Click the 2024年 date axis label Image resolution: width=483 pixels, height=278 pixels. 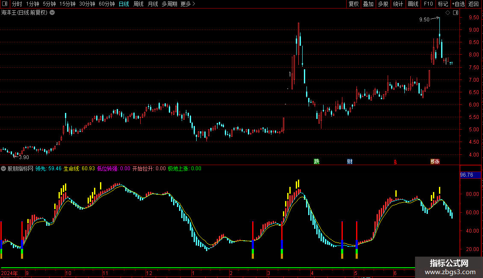[x=9, y=273]
